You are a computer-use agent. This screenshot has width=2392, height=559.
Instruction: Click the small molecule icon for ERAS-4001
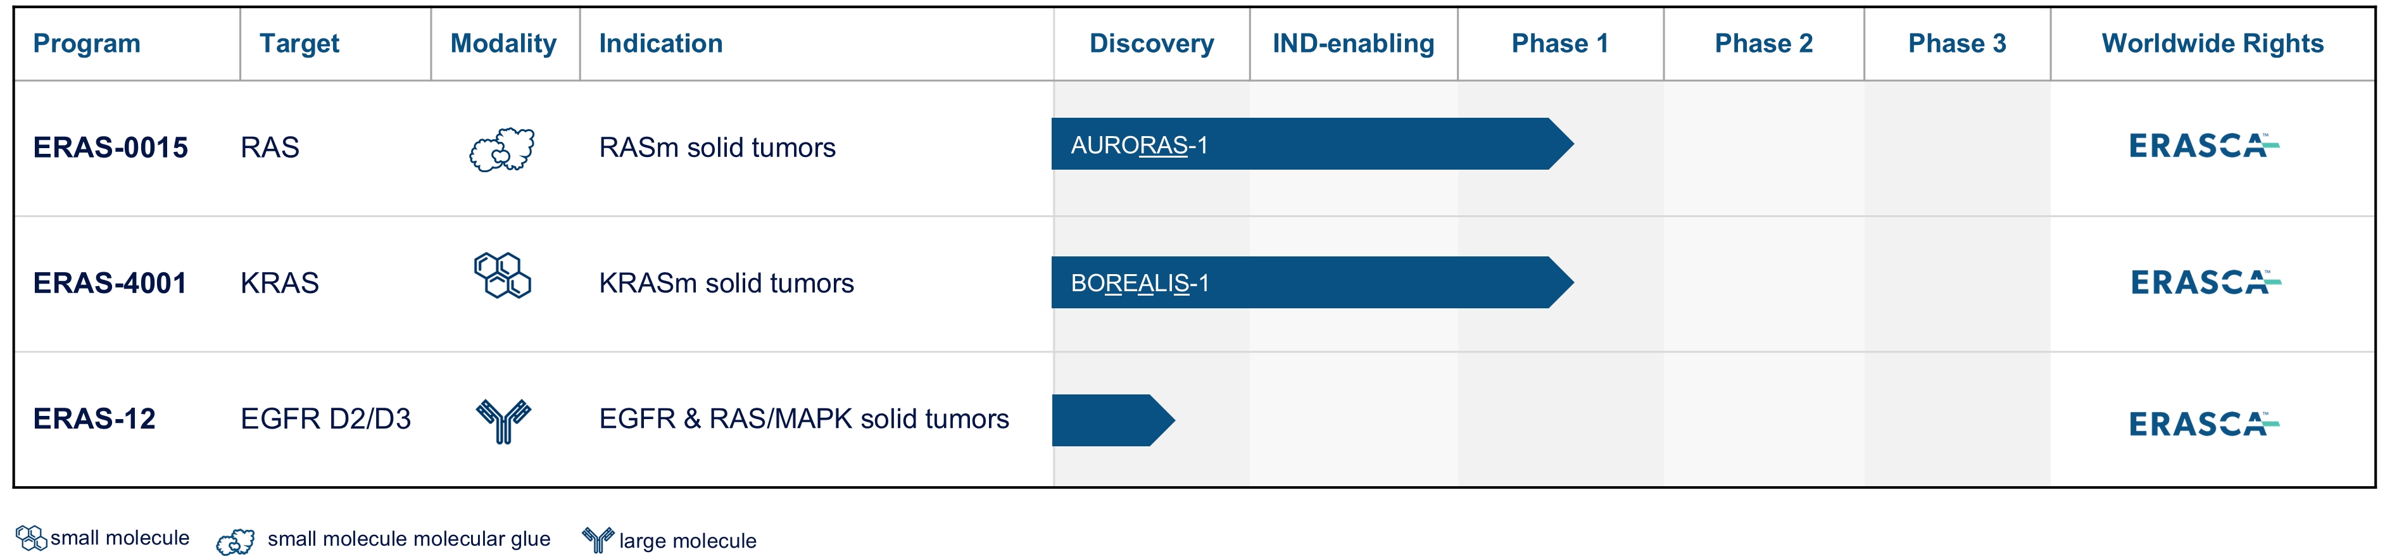[x=502, y=276]
